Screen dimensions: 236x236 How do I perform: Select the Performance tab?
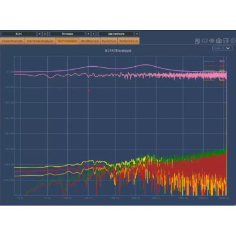point(129,41)
